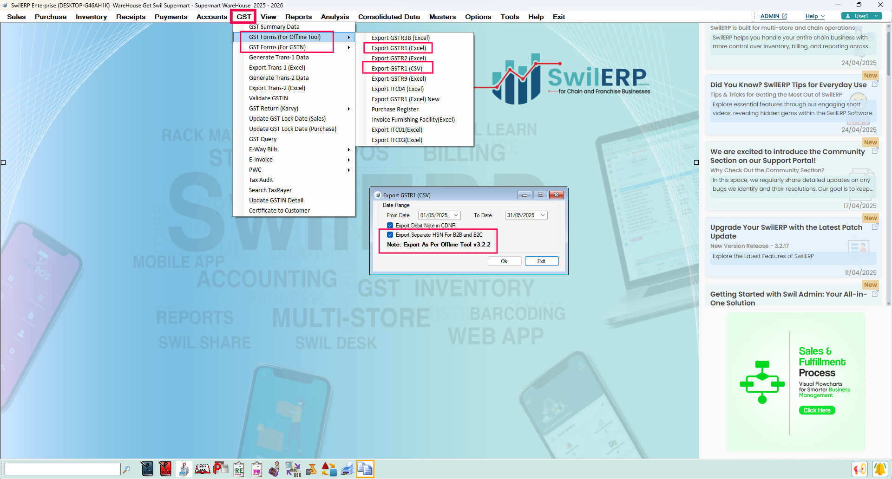Open the Exit menu
The height and width of the screenshot is (479, 892).
coord(559,17)
